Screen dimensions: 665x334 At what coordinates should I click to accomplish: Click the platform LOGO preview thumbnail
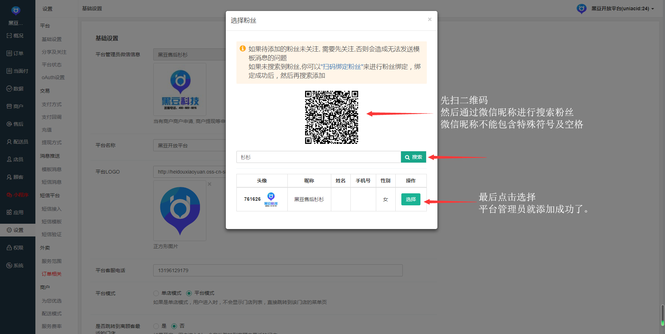tap(180, 211)
